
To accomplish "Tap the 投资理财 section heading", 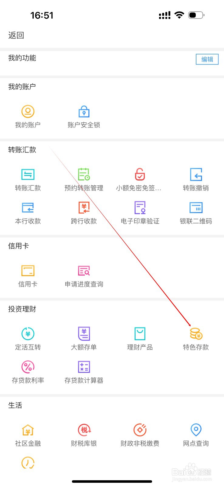I will point(22,309).
